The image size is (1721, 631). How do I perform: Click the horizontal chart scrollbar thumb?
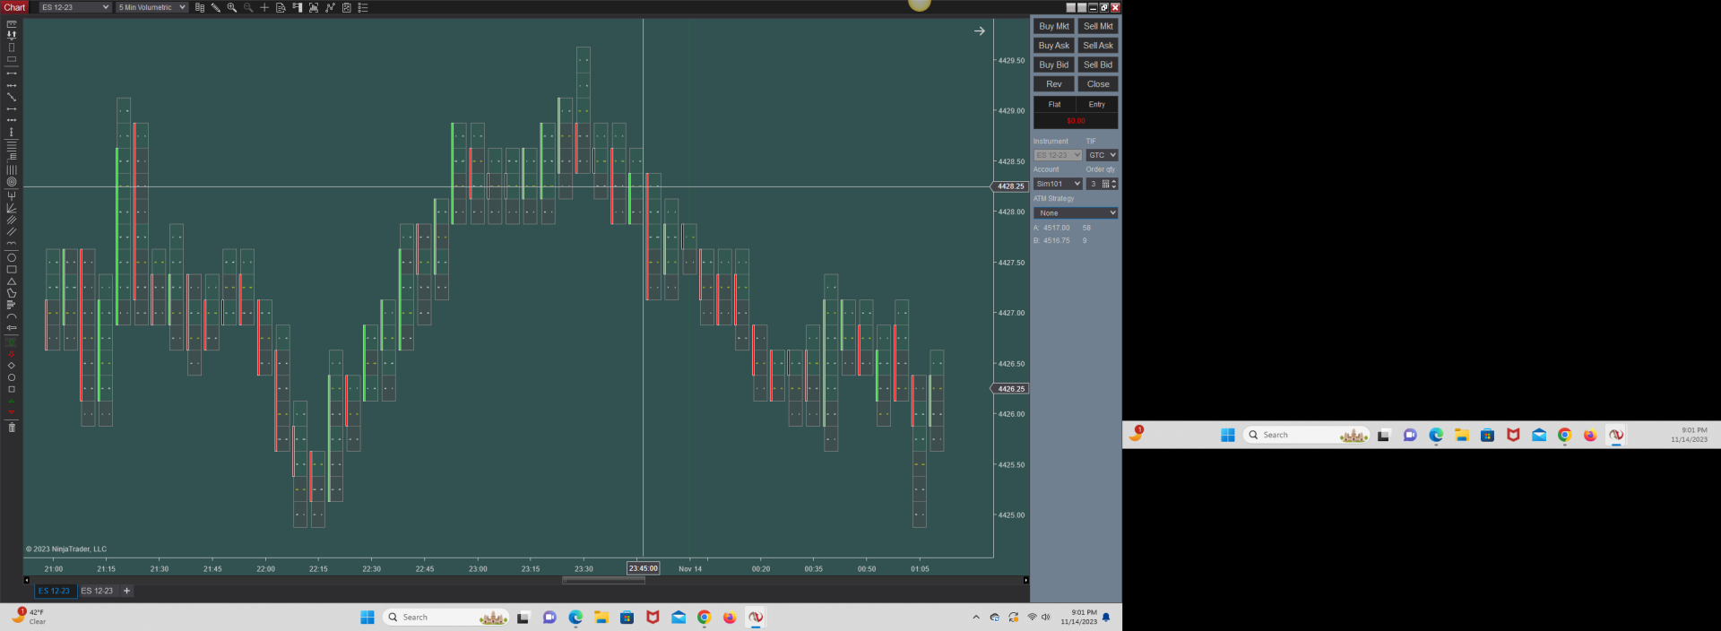coord(603,581)
